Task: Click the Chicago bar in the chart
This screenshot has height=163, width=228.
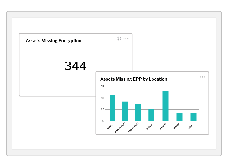Action: (x=179, y=117)
